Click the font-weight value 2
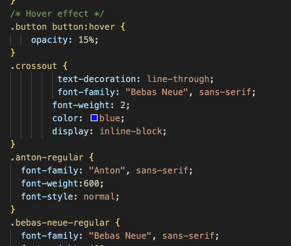 pos(123,105)
